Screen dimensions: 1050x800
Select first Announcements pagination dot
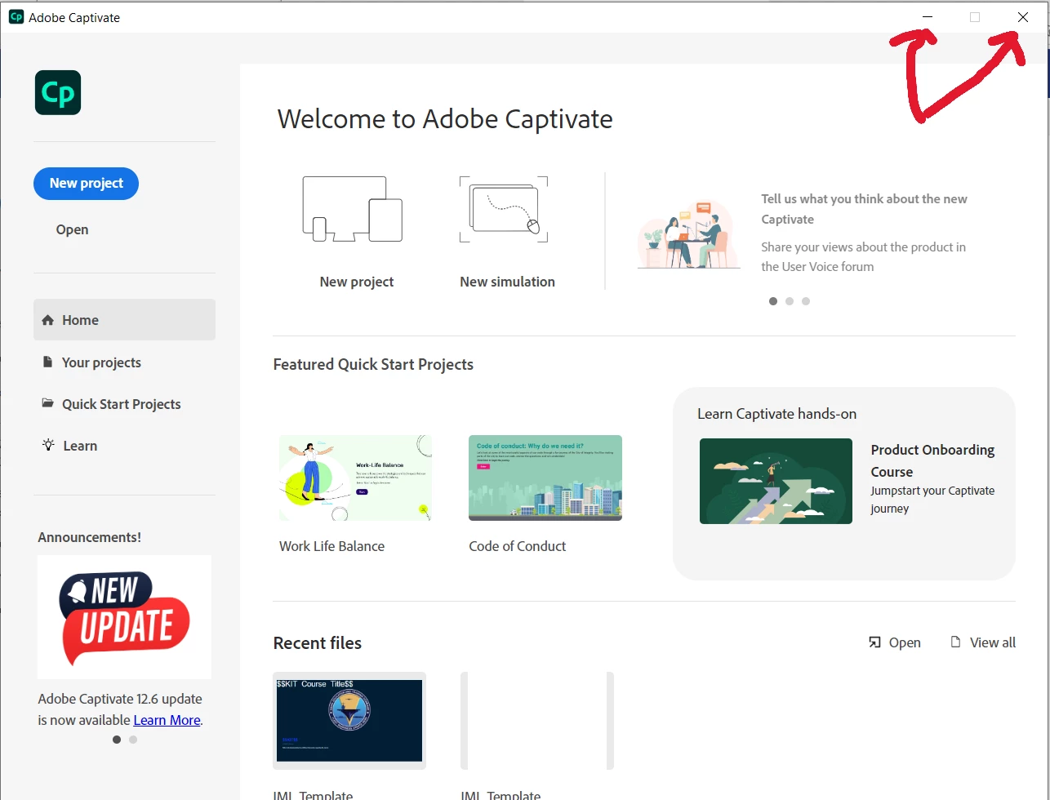pos(117,740)
